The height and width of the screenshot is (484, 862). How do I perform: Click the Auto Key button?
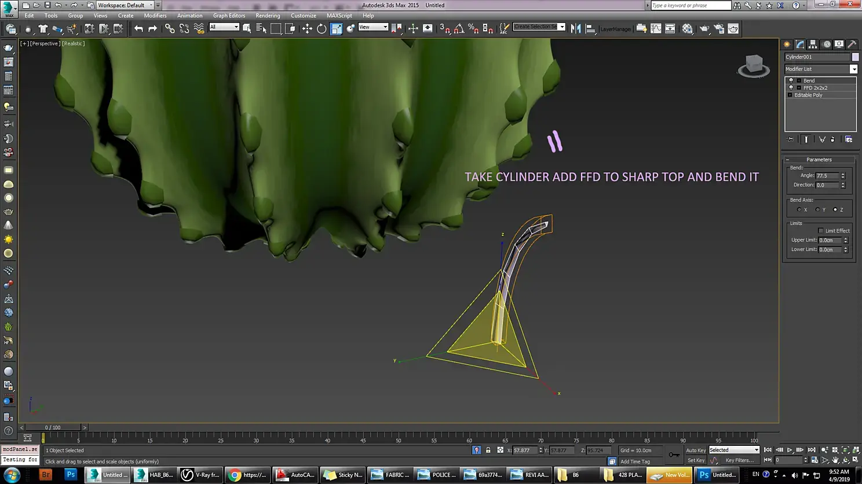(x=695, y=450)
